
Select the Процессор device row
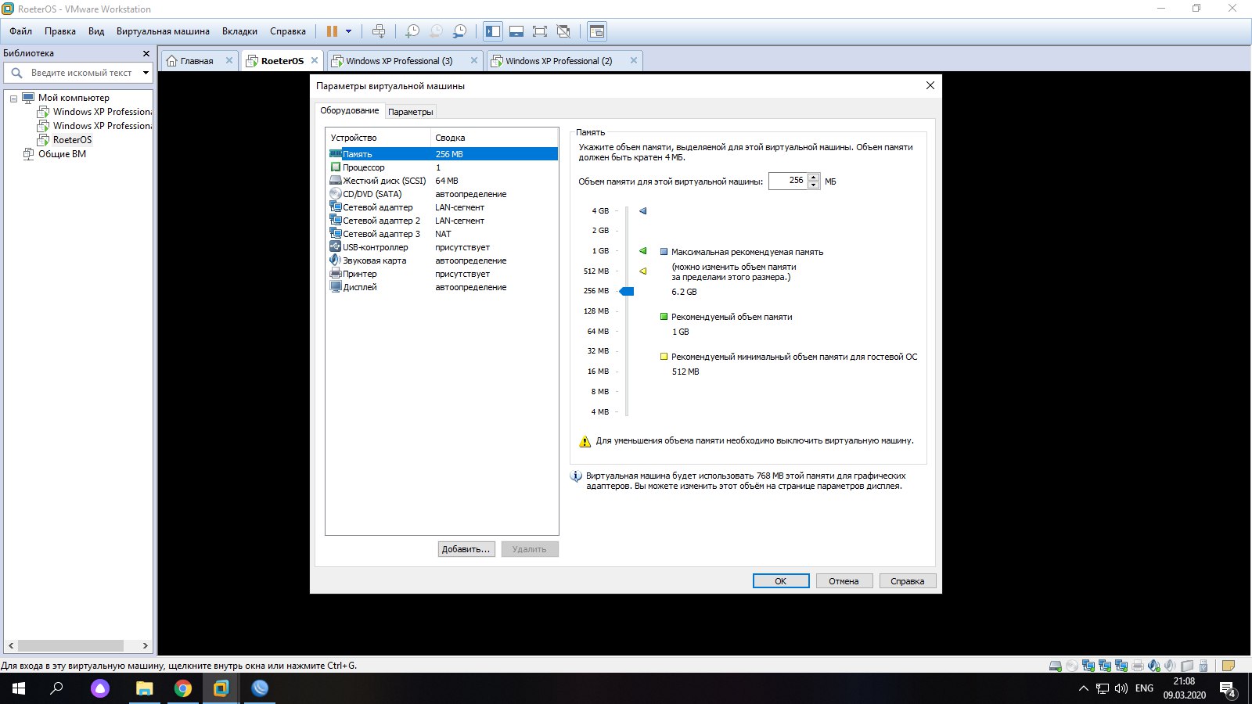pos(442,167)
